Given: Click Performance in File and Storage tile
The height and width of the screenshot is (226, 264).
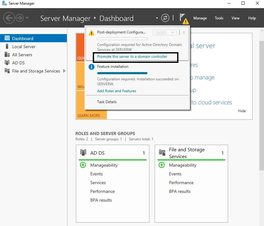Looking at the screenshot, I should 181,183.
